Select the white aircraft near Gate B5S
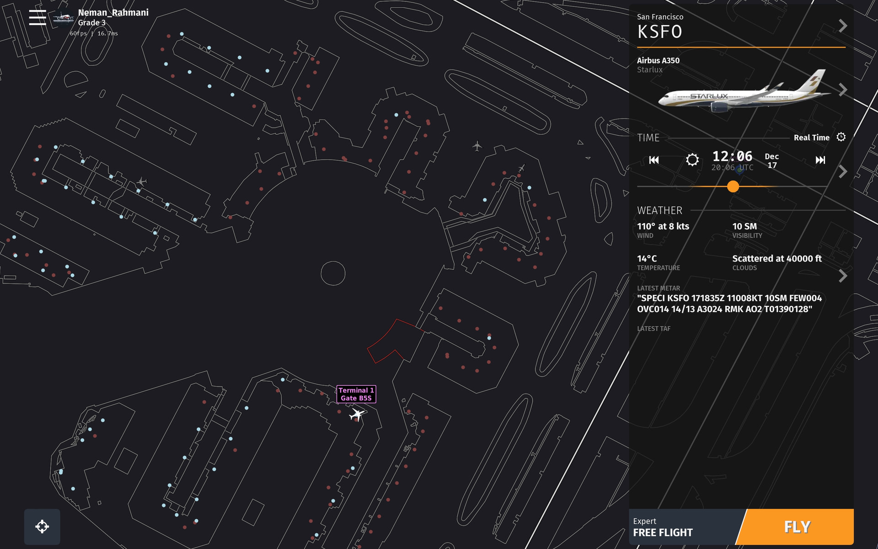 click(357, 415)
